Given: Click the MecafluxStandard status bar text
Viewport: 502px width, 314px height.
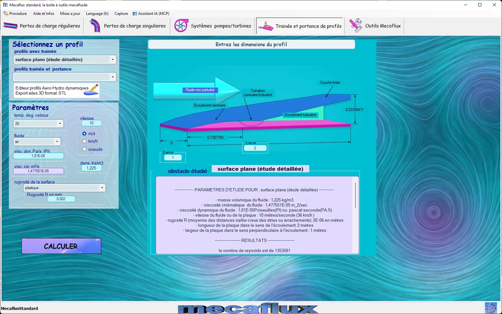Looking at the screenshot, I should click(20, 308).
